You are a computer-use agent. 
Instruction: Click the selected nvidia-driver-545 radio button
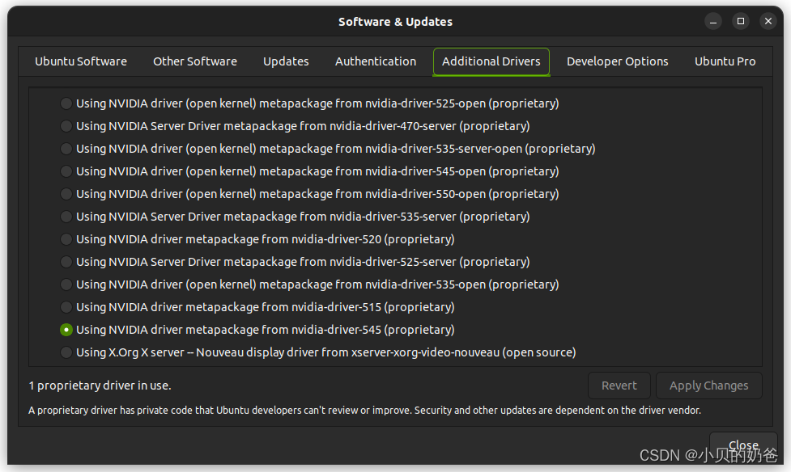click(66, 330)
